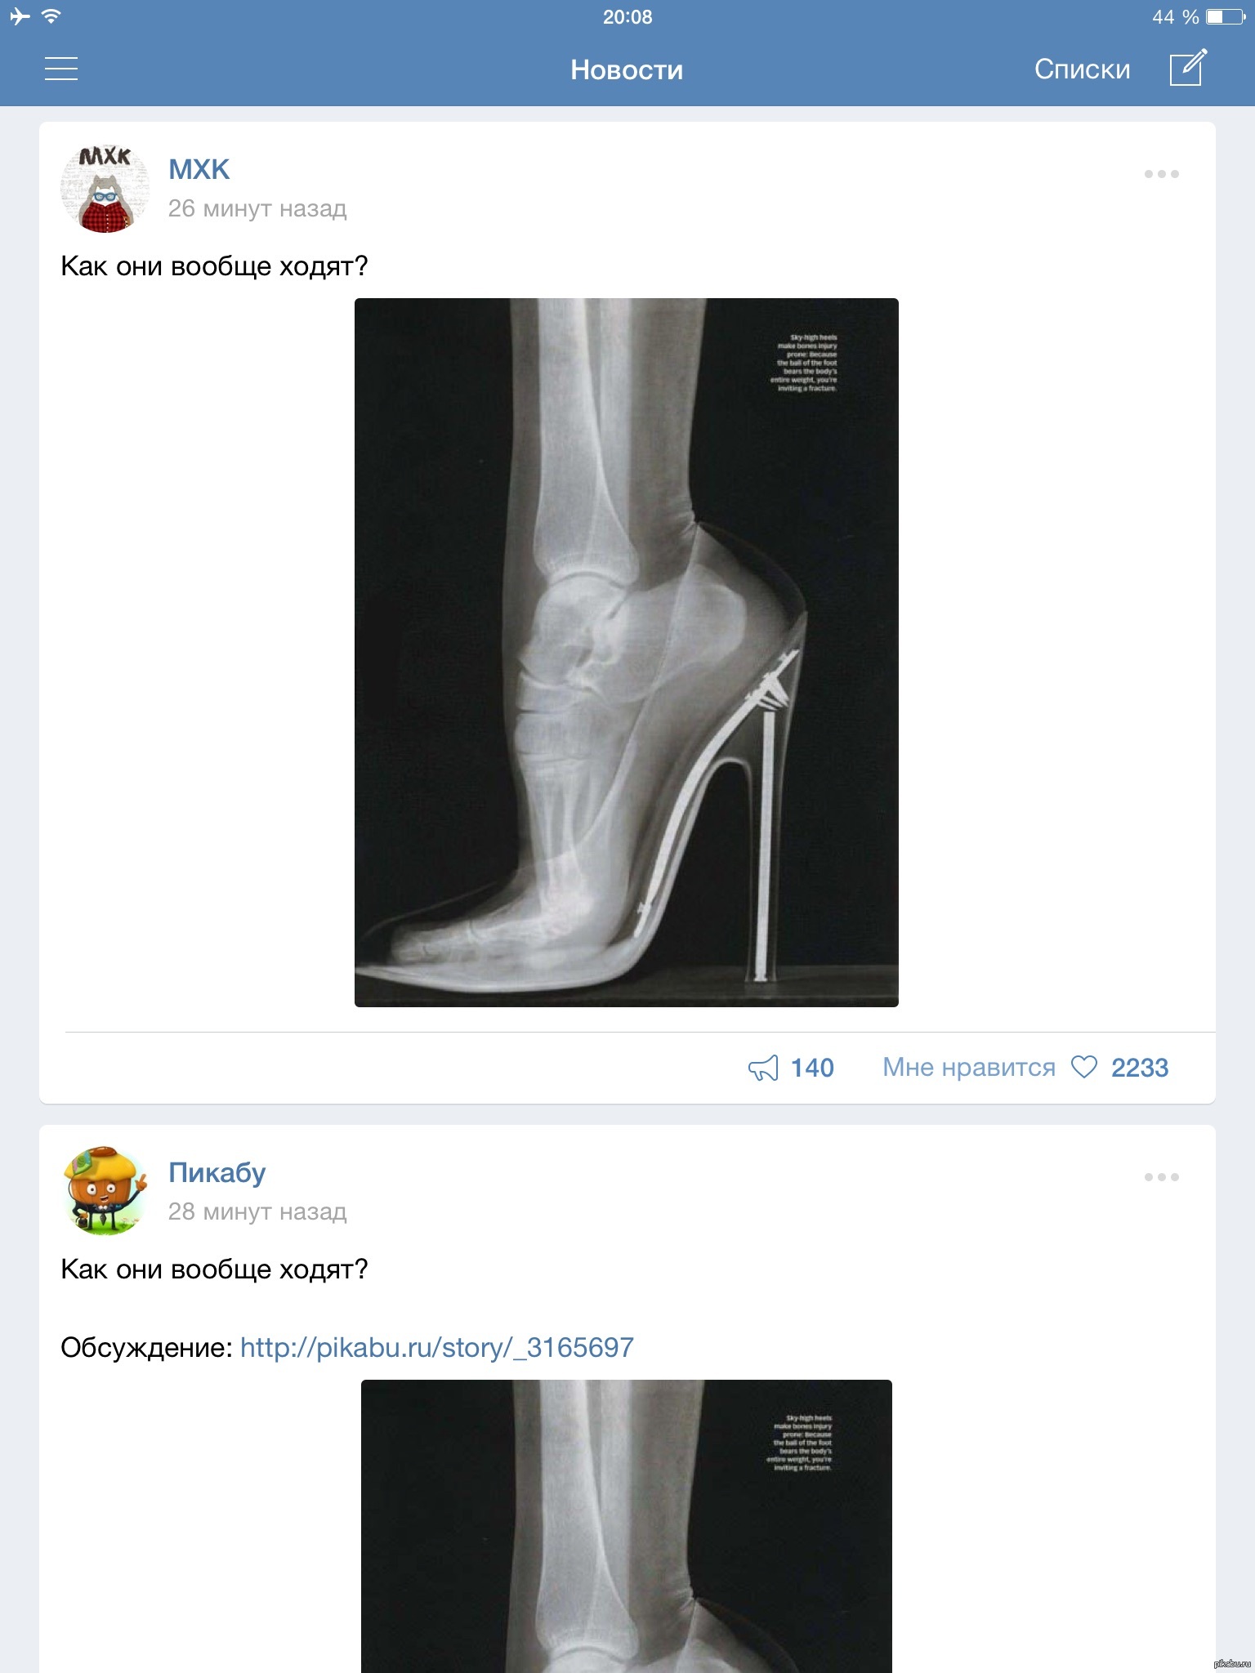Open the Списки lists selector

[x=1082, y=69]
